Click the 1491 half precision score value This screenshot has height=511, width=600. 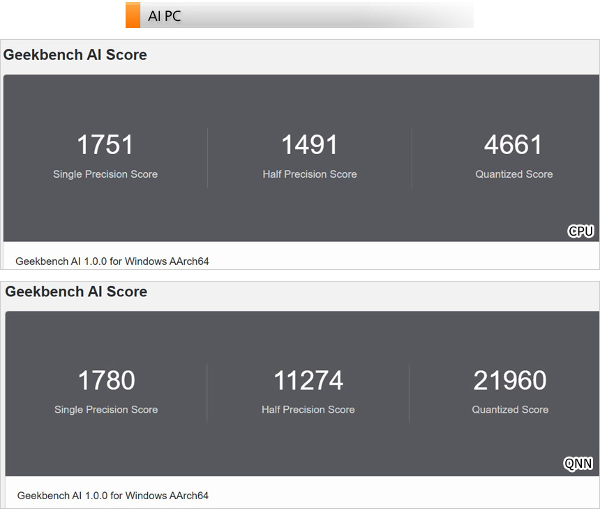(310, 145)
